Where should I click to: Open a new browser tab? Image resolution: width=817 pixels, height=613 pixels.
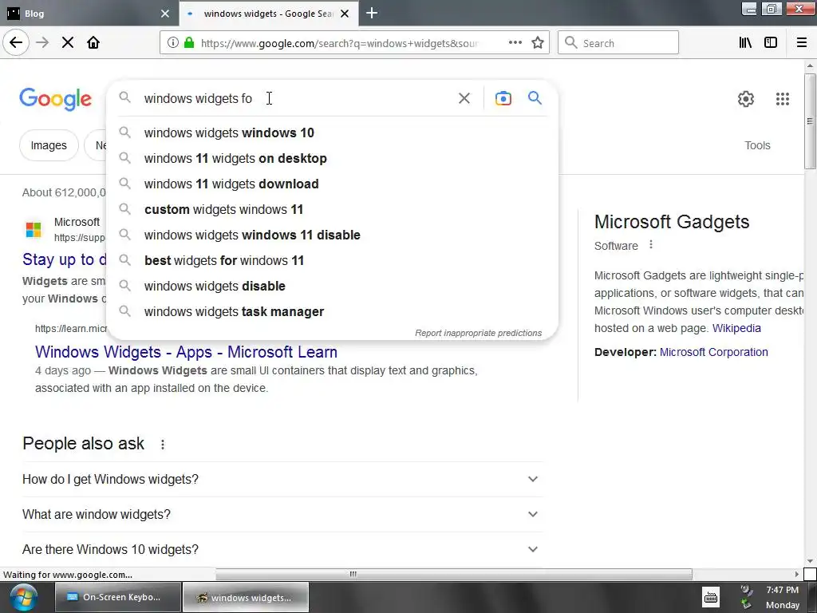372,13
